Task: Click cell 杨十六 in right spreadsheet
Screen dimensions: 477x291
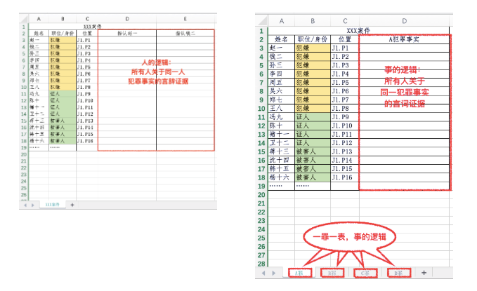Action: (282, 177)
